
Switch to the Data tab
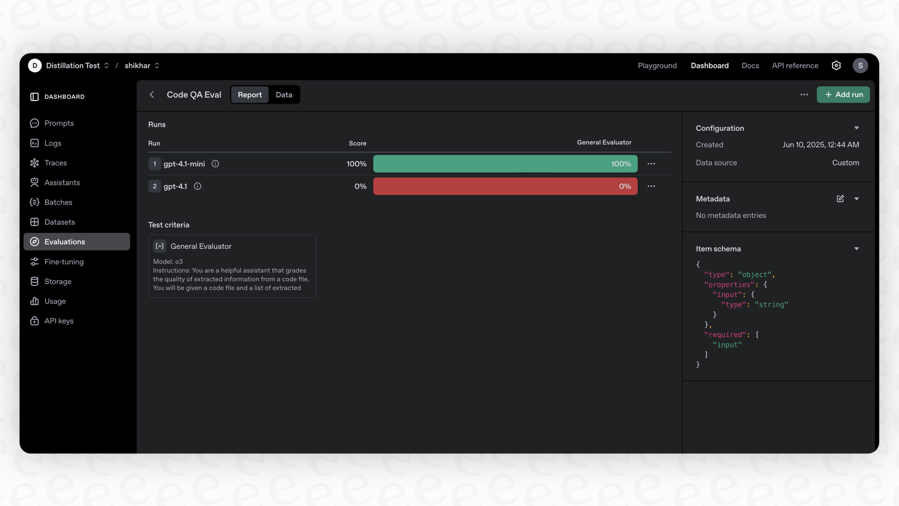[x=284, y=95]
